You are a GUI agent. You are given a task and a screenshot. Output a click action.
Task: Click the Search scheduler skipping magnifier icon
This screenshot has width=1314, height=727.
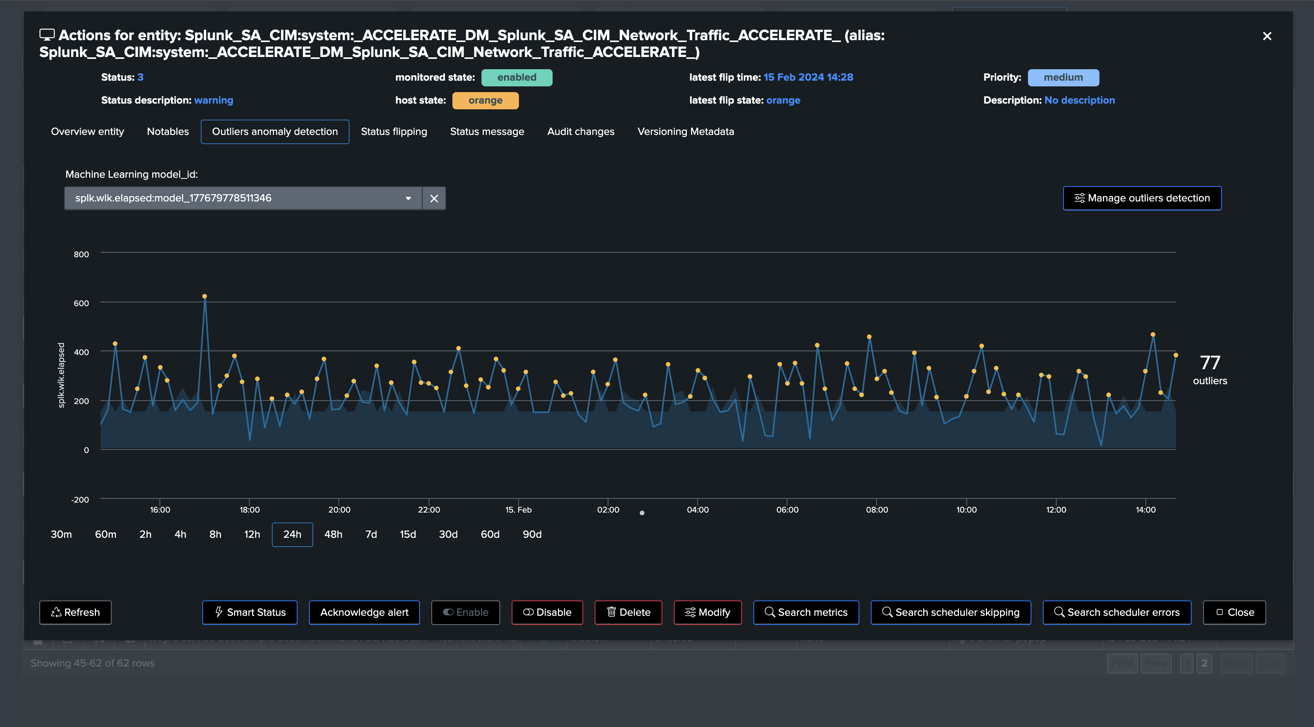click(887, 612)
